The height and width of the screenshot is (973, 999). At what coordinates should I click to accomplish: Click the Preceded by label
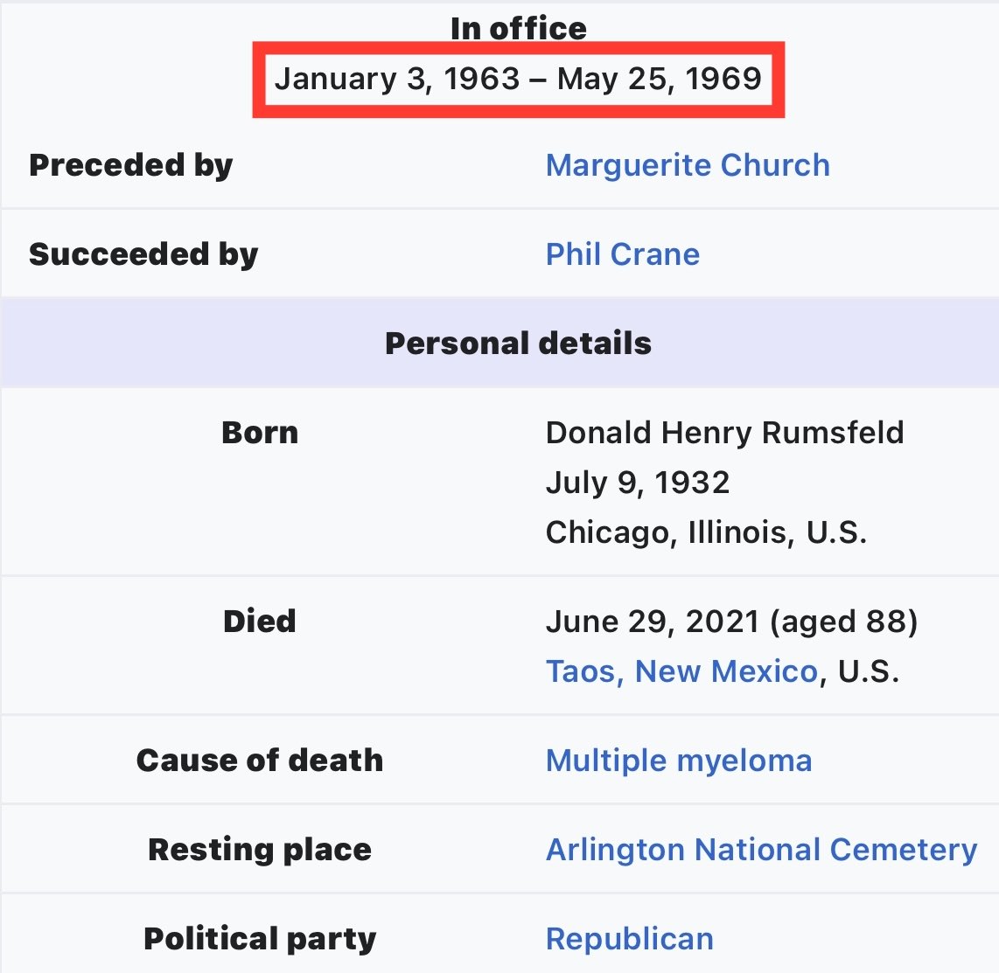tap(131, 165)
